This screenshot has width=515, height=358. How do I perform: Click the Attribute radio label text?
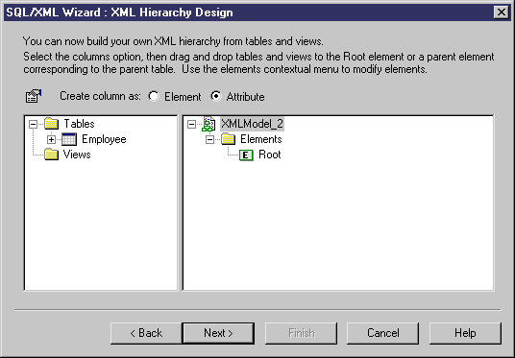pos(245,97)
